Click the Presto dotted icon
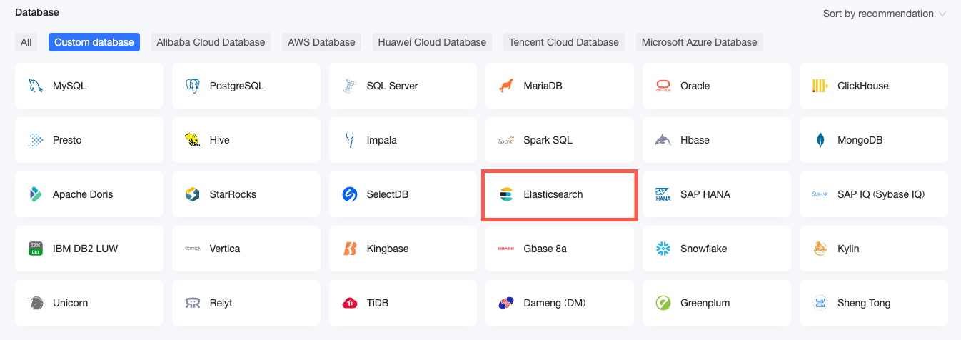961x340 pixels. coord(35,140)
